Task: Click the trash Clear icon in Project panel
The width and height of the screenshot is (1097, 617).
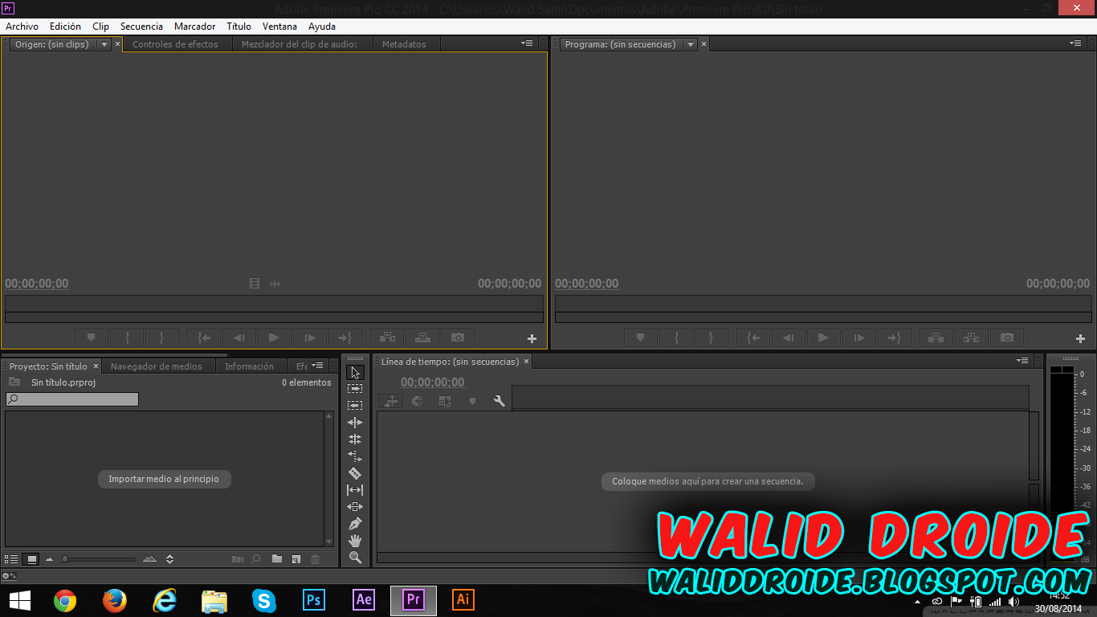Action: click(x=315, y=559)
